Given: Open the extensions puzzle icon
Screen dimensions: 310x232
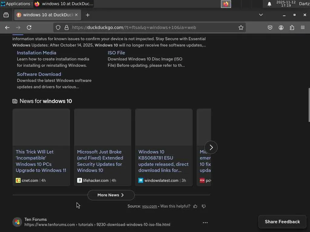Looking at the screenshot, I should [292, 27].
